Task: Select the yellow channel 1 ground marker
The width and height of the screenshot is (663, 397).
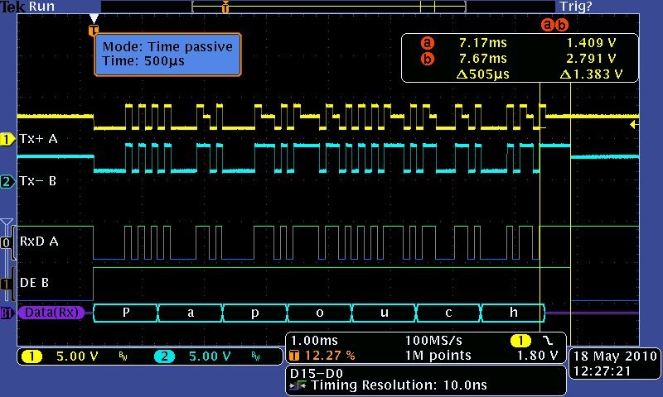Action: click(7, 140)
